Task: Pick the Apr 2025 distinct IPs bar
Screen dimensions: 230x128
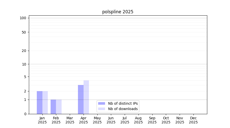Action: click(x=81, y=99)
